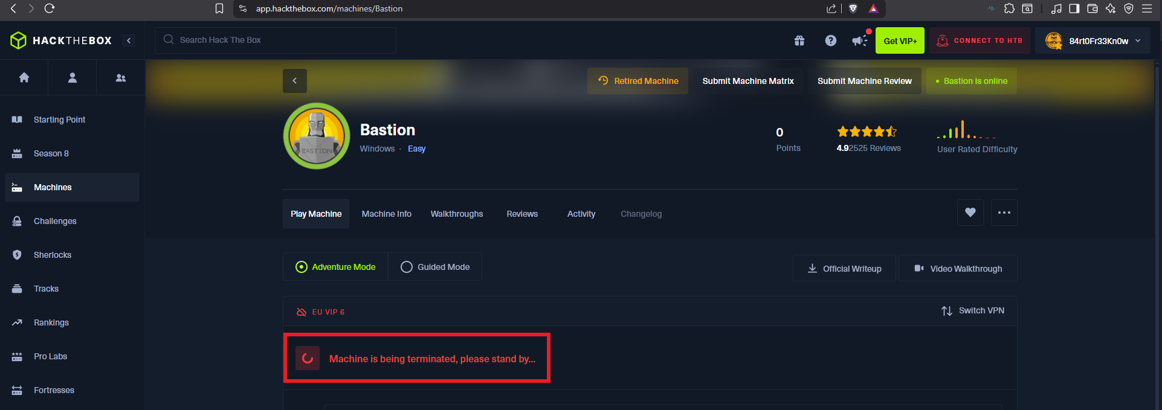This screenshot has width=1162, height=410.
Task: Open the announcements megaphone icon
Action: tap(860, 40)
